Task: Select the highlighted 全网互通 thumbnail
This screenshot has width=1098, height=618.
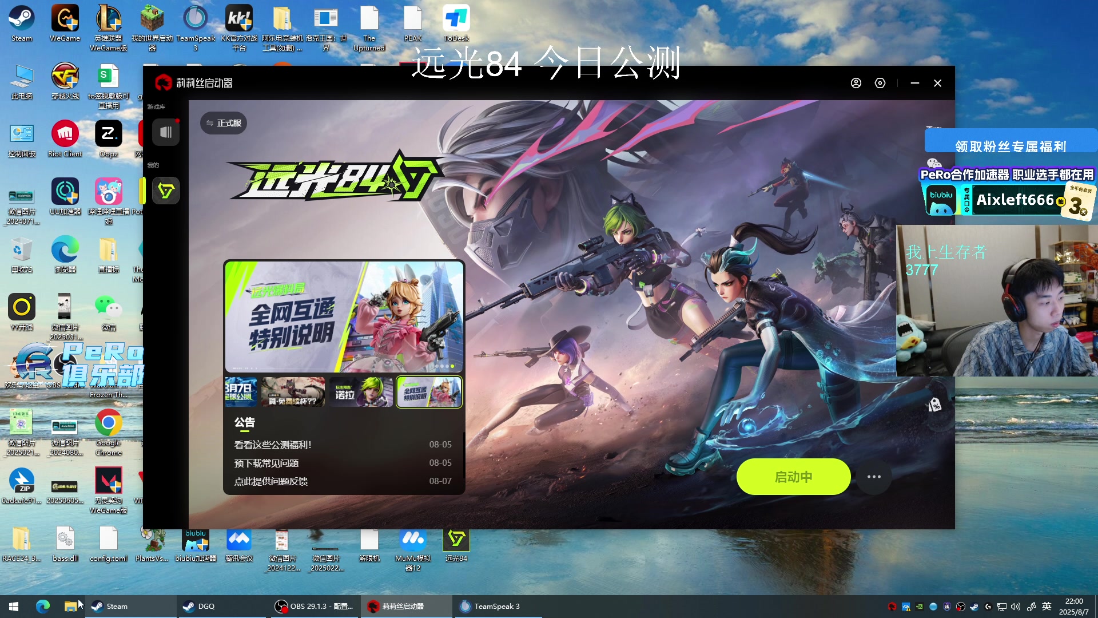Action: (x=429, y=392)
